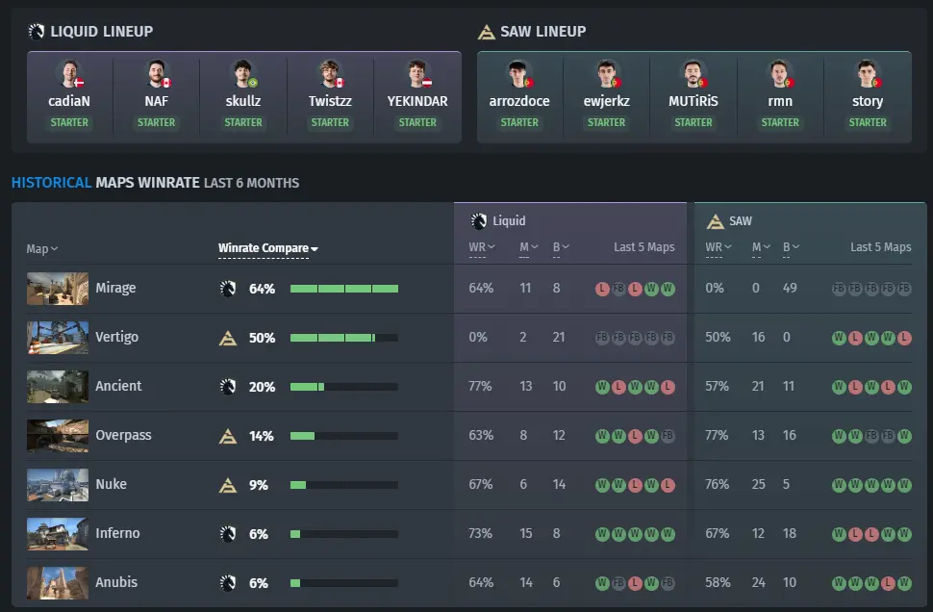
Task: Open rmn's player avatar
Action: click(x=780, y=74)
